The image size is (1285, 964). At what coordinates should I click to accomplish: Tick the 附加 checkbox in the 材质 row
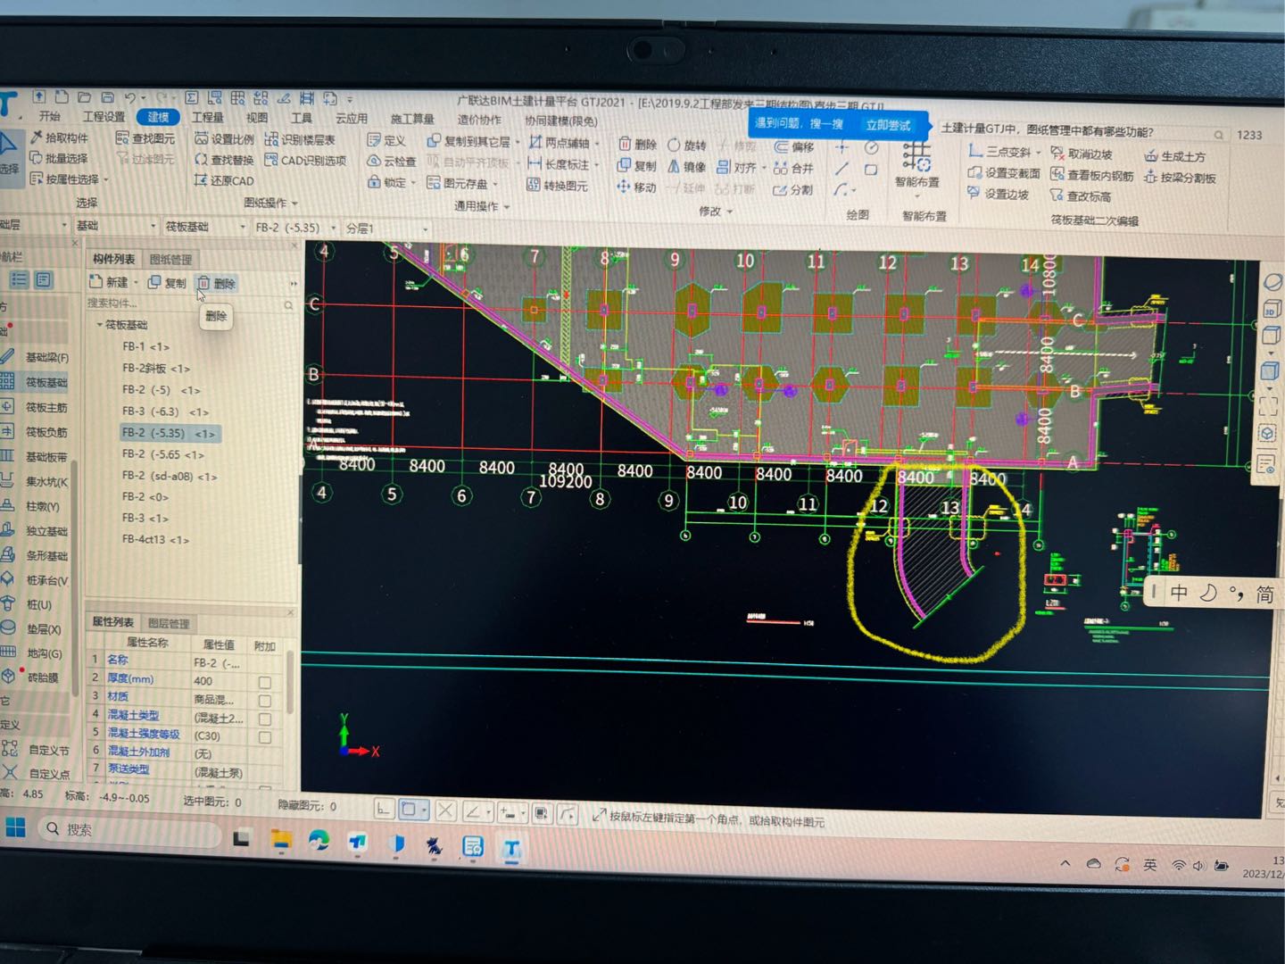pos(265,701)
